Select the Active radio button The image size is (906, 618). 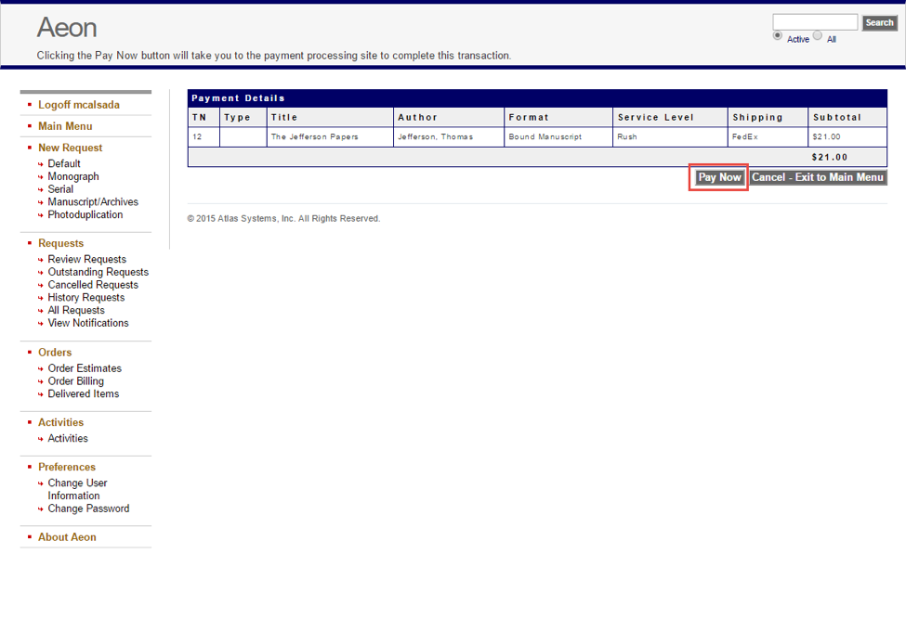[777, 34]
